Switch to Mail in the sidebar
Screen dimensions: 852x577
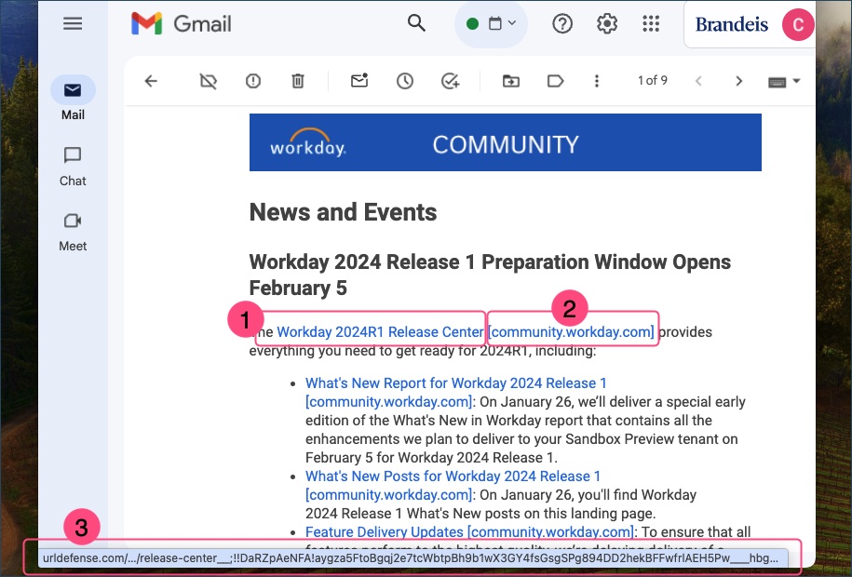[73, 99]
